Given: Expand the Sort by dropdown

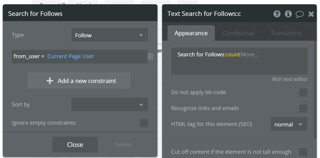Looking at the screenshot, I should pyautogui.click(x=110, y=104).
